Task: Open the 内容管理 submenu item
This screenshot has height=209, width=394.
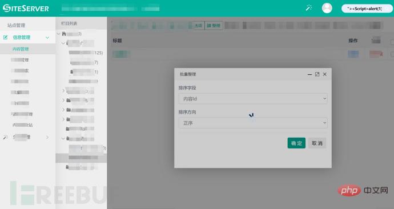Action: click(x=21, y=49)
